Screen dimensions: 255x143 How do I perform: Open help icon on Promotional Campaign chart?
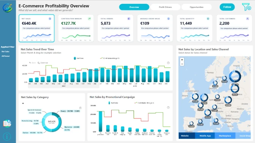coord(168,107)
